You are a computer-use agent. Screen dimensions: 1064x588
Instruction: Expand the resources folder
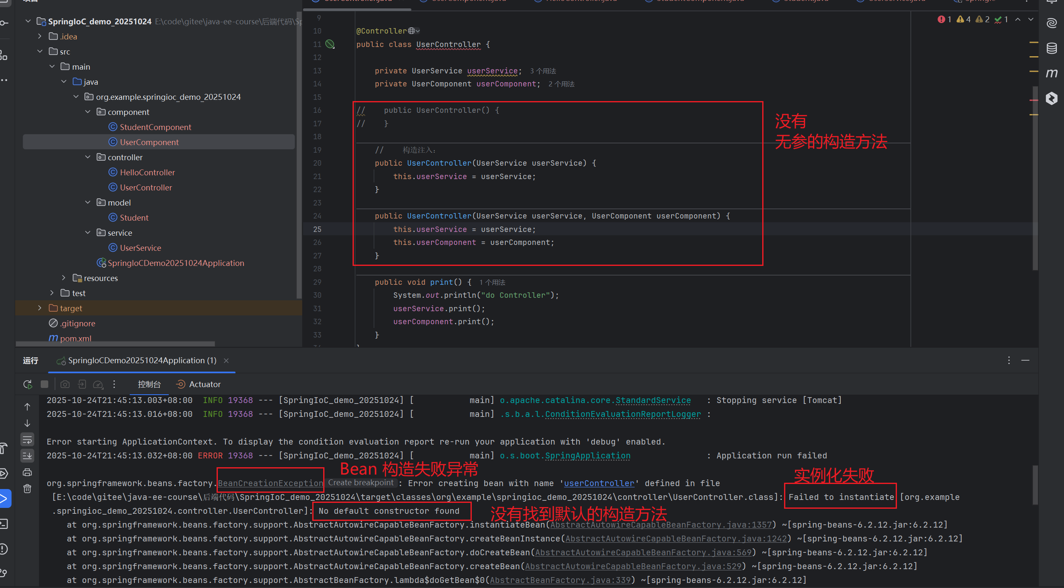(64, 278)
